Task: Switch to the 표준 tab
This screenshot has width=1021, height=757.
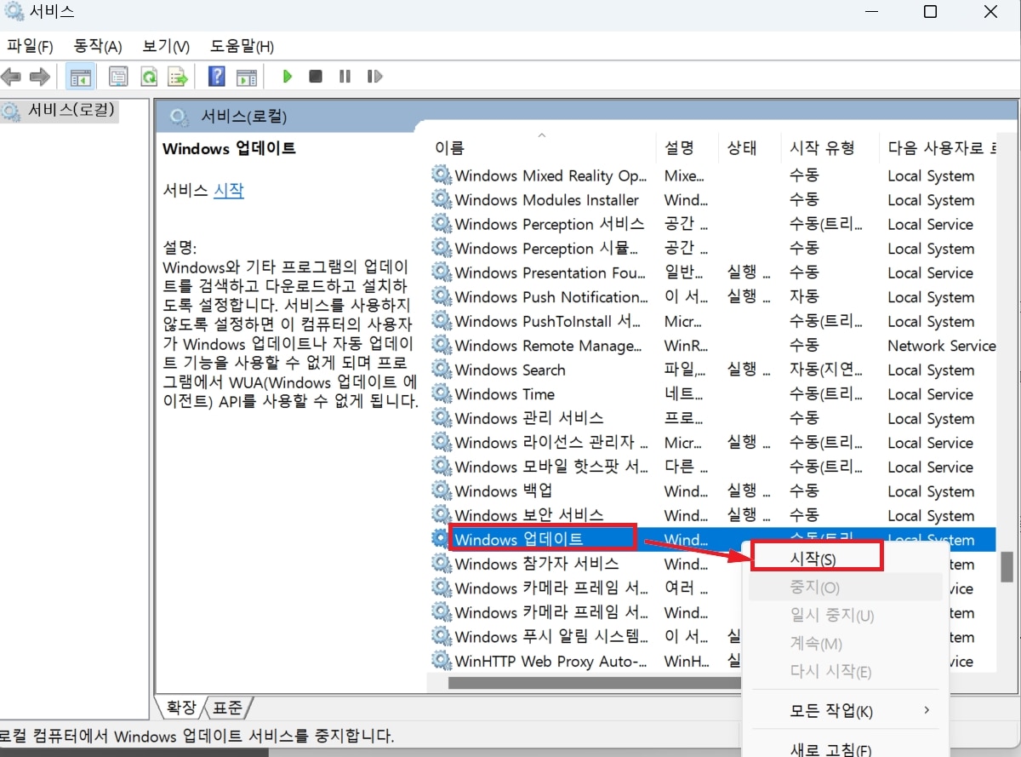Action: 227,708
